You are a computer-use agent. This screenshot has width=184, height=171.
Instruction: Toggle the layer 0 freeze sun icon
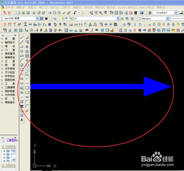(x=63, y=18)
